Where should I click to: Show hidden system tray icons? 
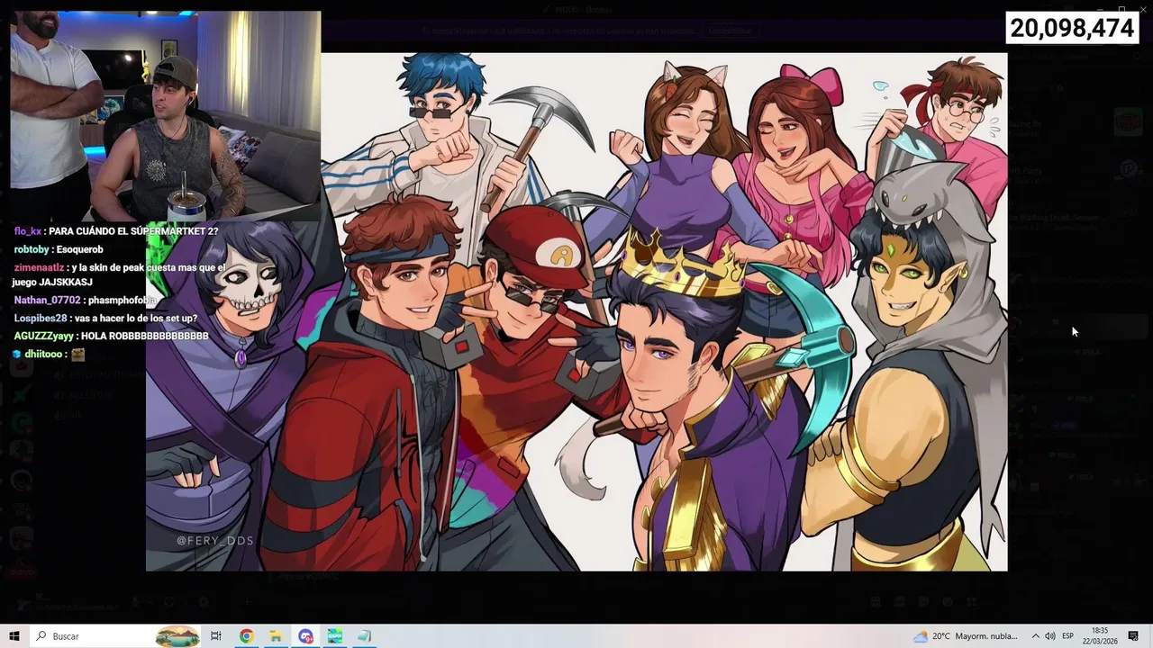coord(1035,636)
